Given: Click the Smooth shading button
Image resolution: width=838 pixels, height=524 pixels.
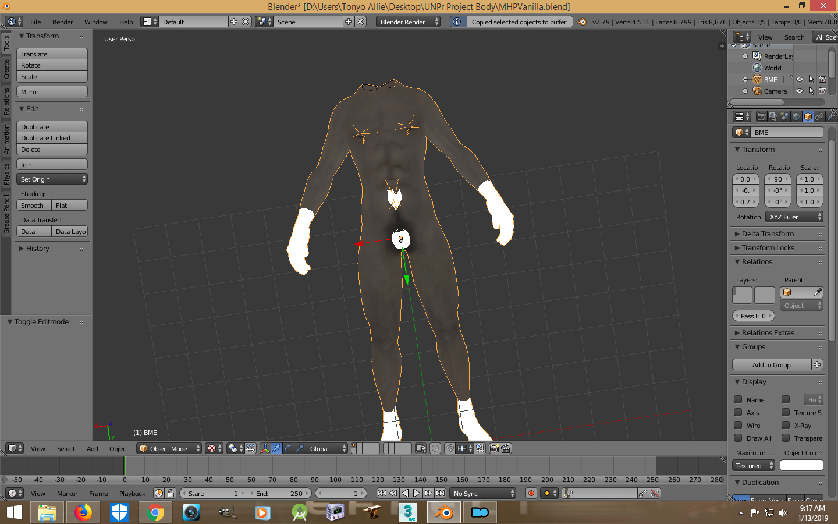Looking at the screenshot, I should point(34,205).
